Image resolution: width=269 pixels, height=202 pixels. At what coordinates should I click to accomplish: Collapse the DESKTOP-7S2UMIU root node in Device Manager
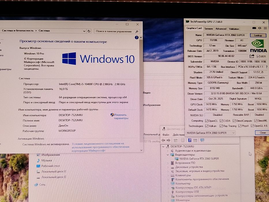pos(163,147)
